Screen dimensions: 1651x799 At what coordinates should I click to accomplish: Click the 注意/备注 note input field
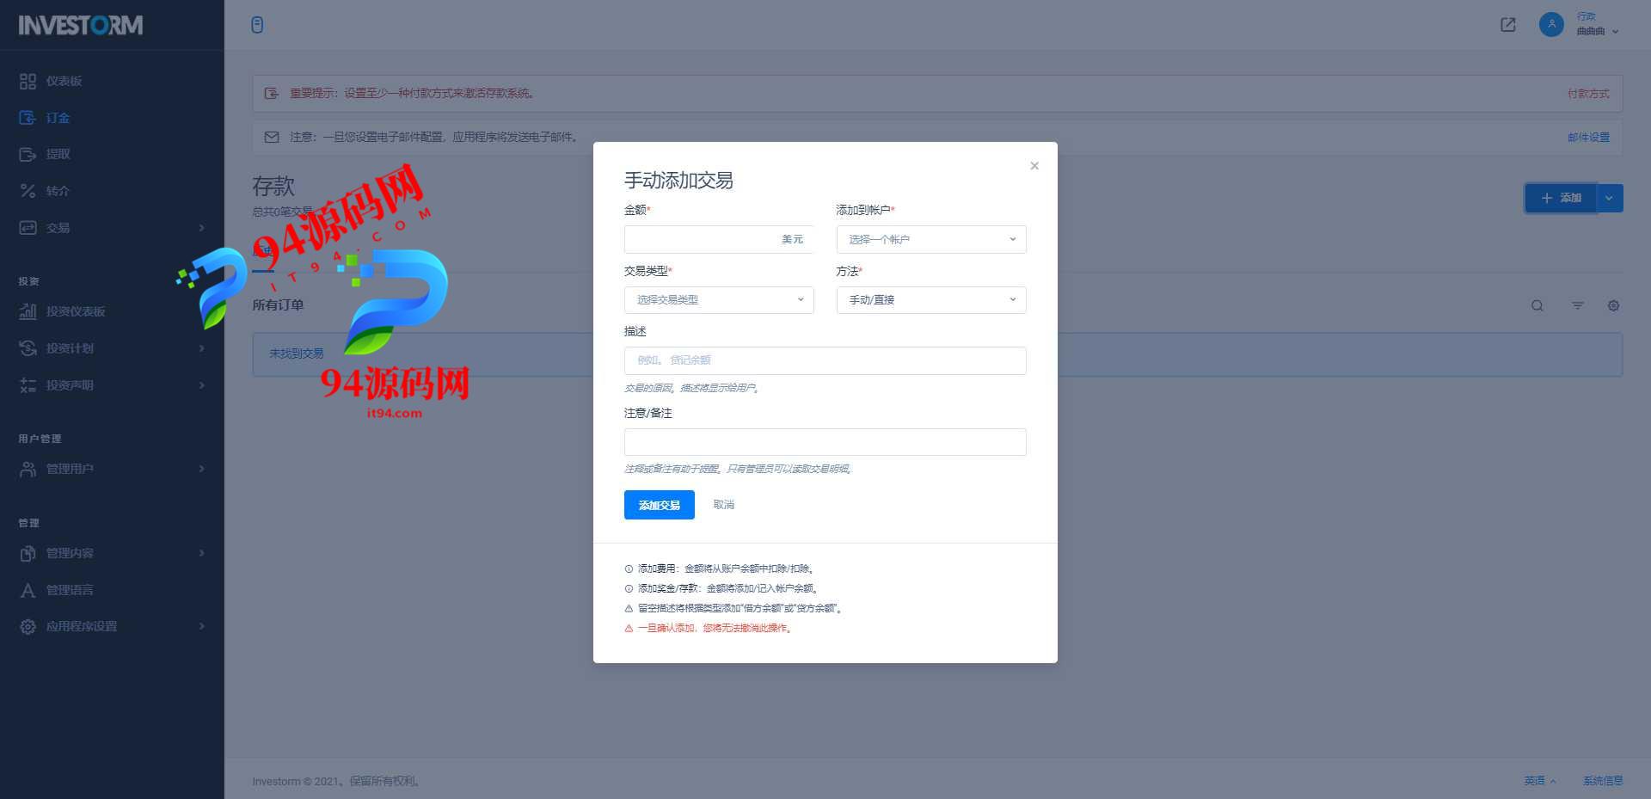[x=825, y=442]
